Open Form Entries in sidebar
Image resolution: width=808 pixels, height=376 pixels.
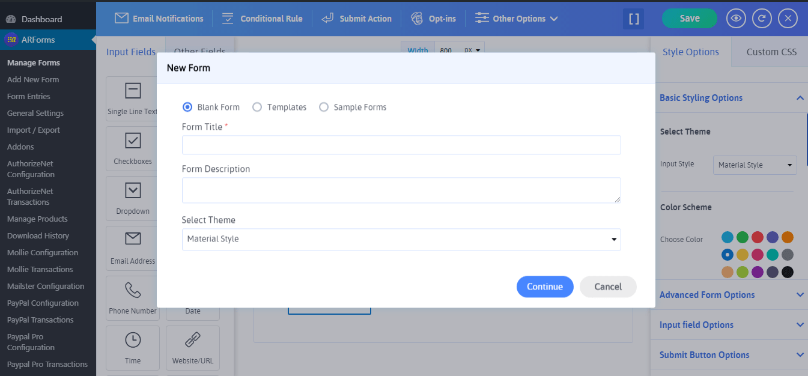pyautogui.click(x=29, y=96)
